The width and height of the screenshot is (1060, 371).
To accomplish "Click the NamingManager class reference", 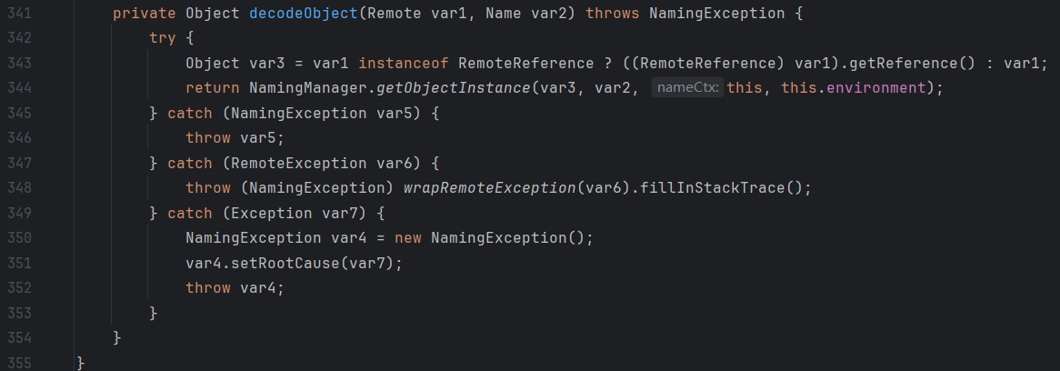I will point(308,88).
